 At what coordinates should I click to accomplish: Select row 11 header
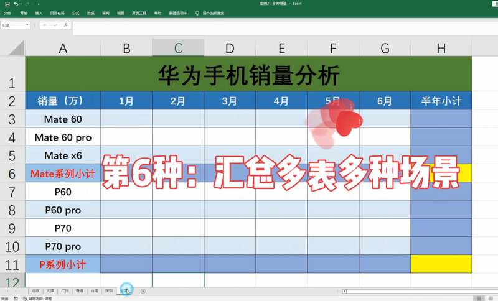[x=12, y=264]
